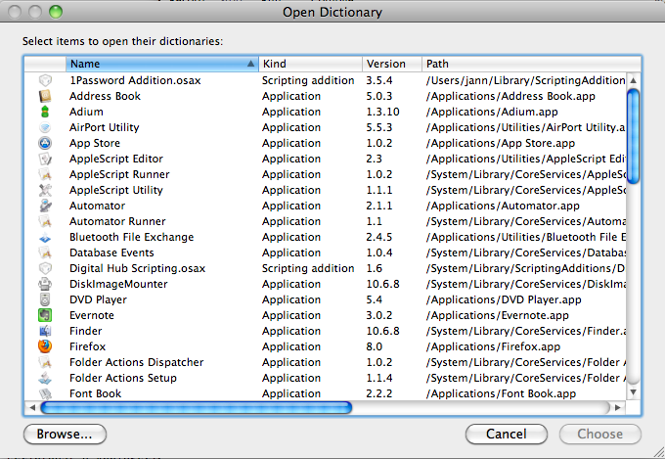Sort list by Name column header
The width and height of the screenshot is (665, 459).
(x=156, y=64)
